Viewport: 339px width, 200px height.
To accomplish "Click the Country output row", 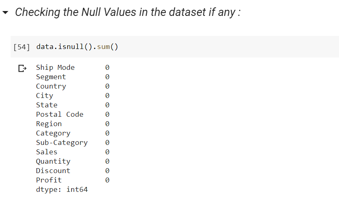I will click(x=73, y=86).
